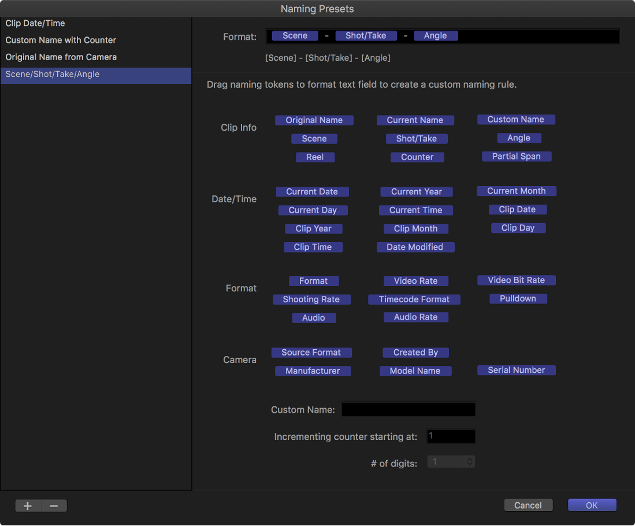Select the Manufacturer token
The image size is (635, 526).
pos(313,371)
